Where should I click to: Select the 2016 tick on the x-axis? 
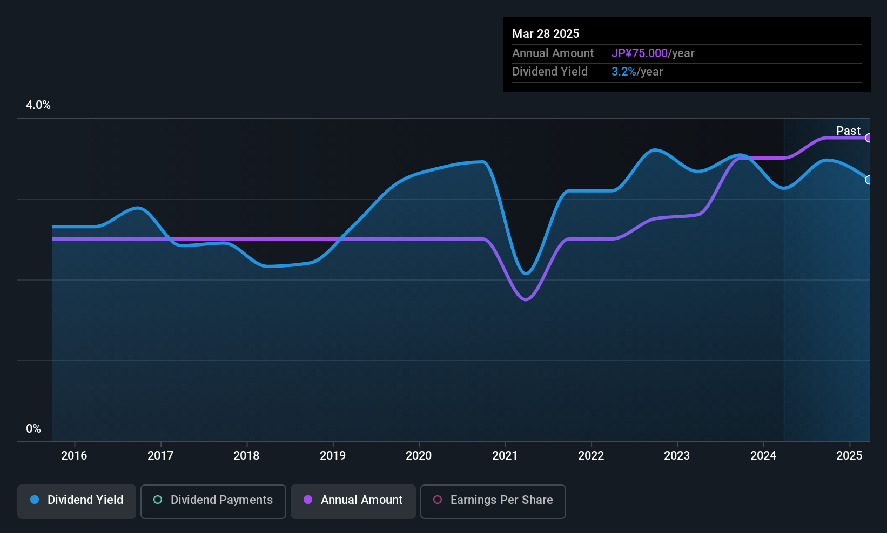click(x=74, y=456)
